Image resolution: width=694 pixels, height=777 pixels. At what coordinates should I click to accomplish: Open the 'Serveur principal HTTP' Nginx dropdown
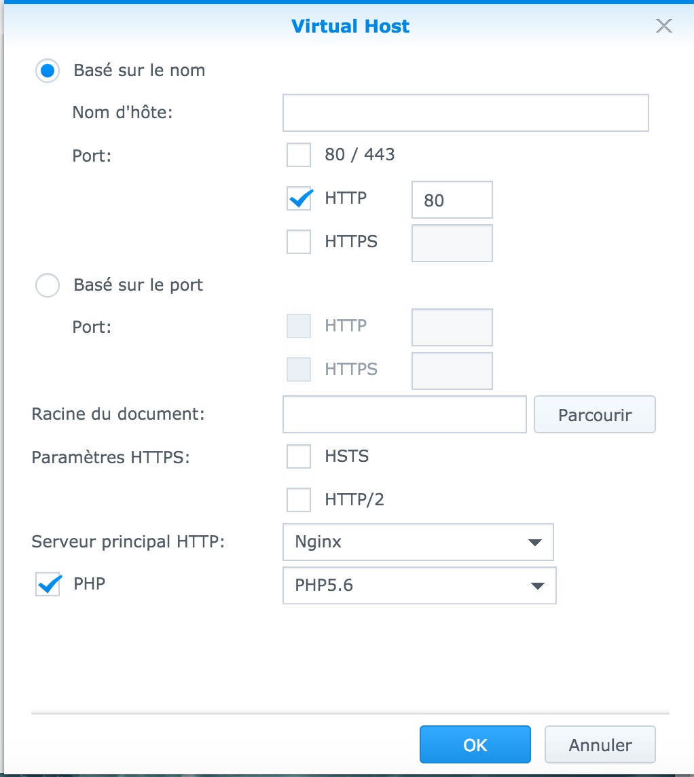tap(418, 542)
